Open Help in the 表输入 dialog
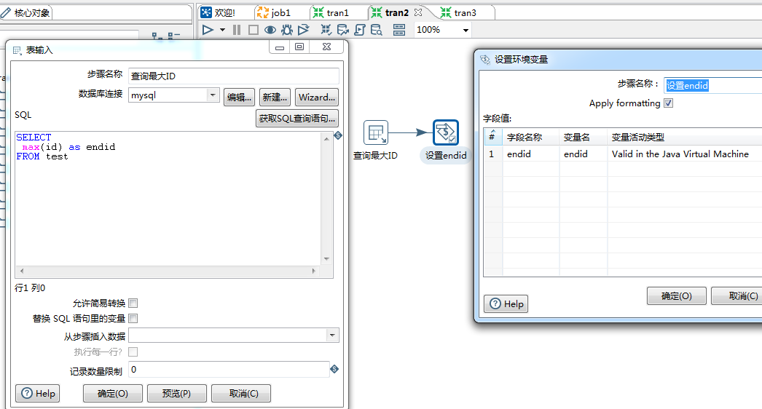Image resolution: width=762 pixels, height=409 pixels. pos(37,394)
